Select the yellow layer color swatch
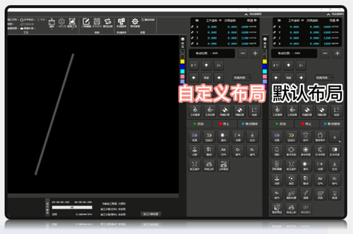353x234 pixels. click(x=183, y=61)
